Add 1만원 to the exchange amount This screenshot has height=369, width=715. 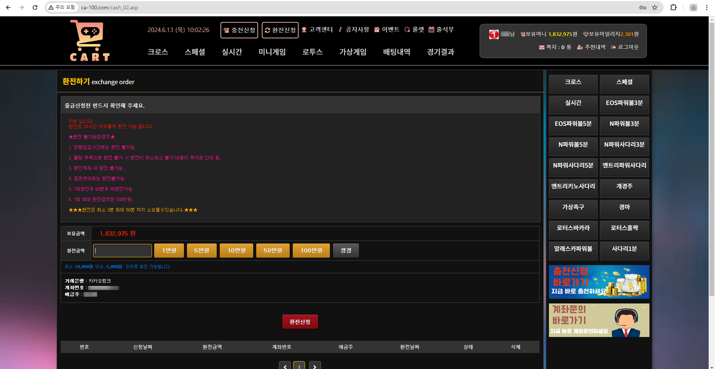click(169, 251)
